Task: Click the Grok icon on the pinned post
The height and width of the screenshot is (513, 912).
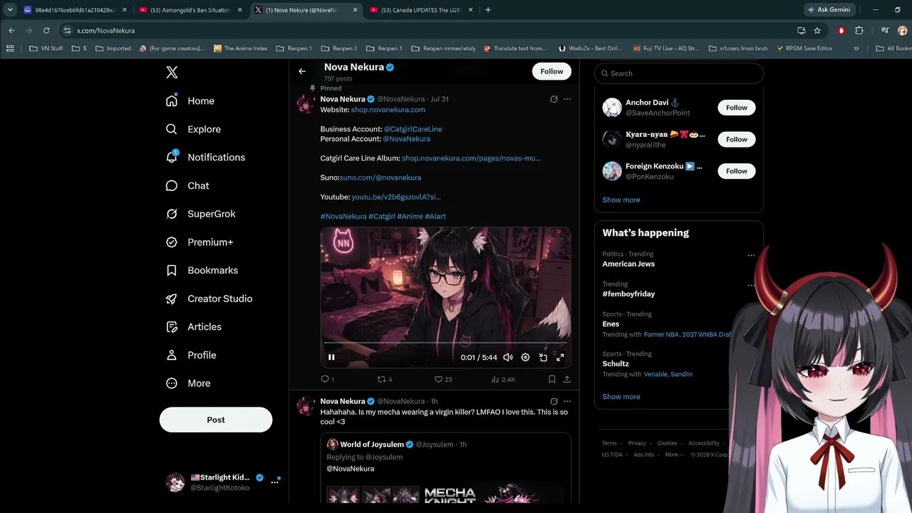Action: [x=554, y=99]
